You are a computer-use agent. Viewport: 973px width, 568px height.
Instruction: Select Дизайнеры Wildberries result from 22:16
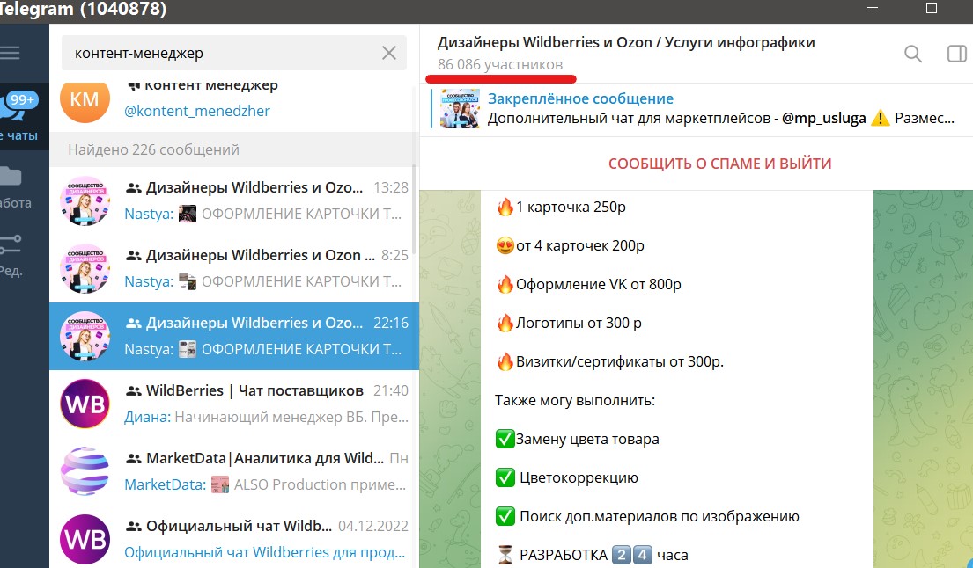point(234,337)
